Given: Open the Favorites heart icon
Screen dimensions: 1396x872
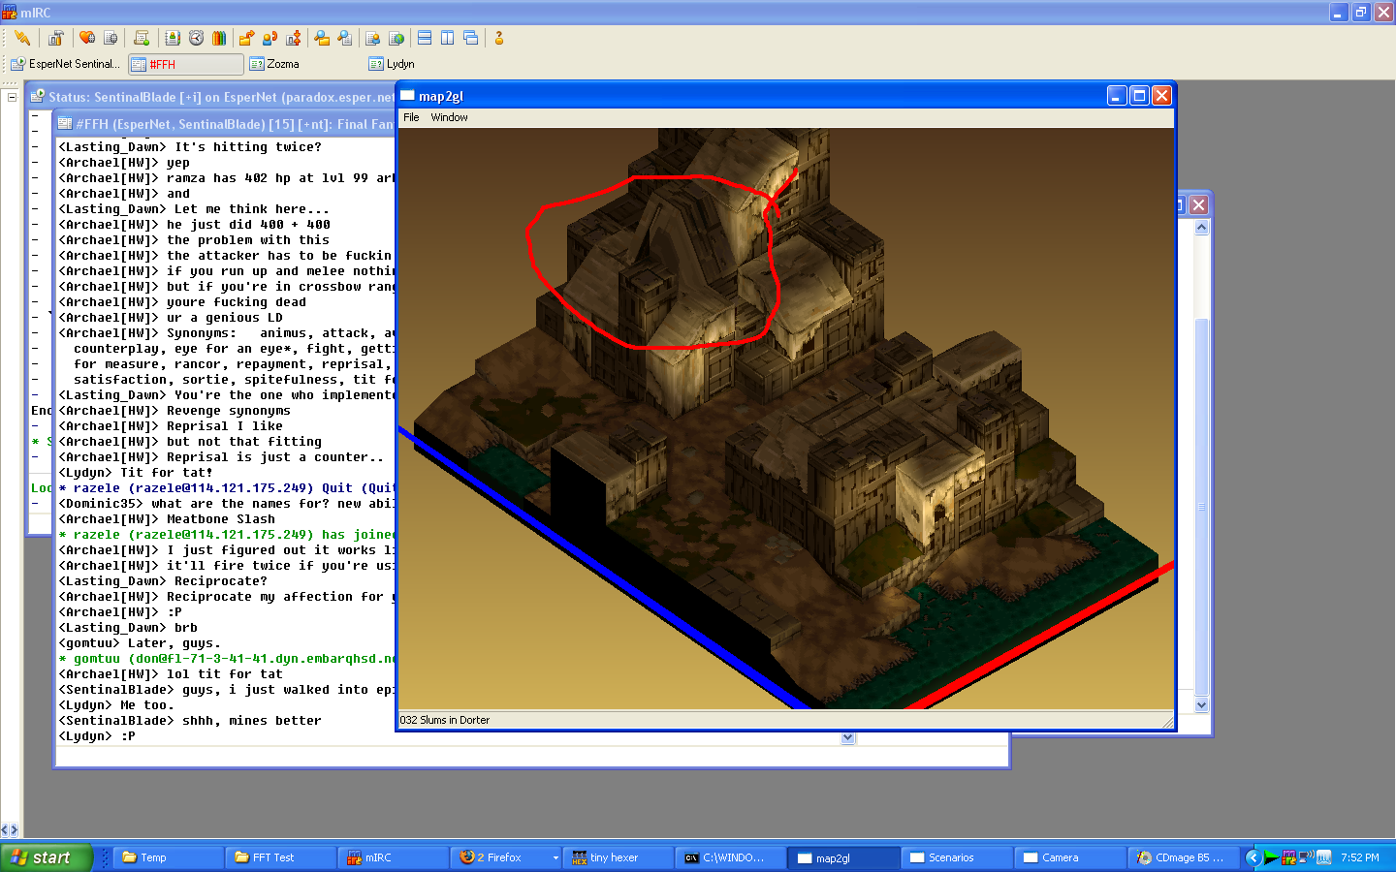Looking at the screenshot, I should [x=87, y=38].
